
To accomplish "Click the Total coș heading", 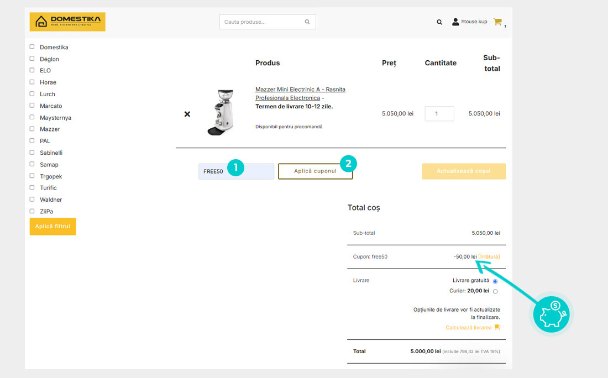I will point(364,208).
